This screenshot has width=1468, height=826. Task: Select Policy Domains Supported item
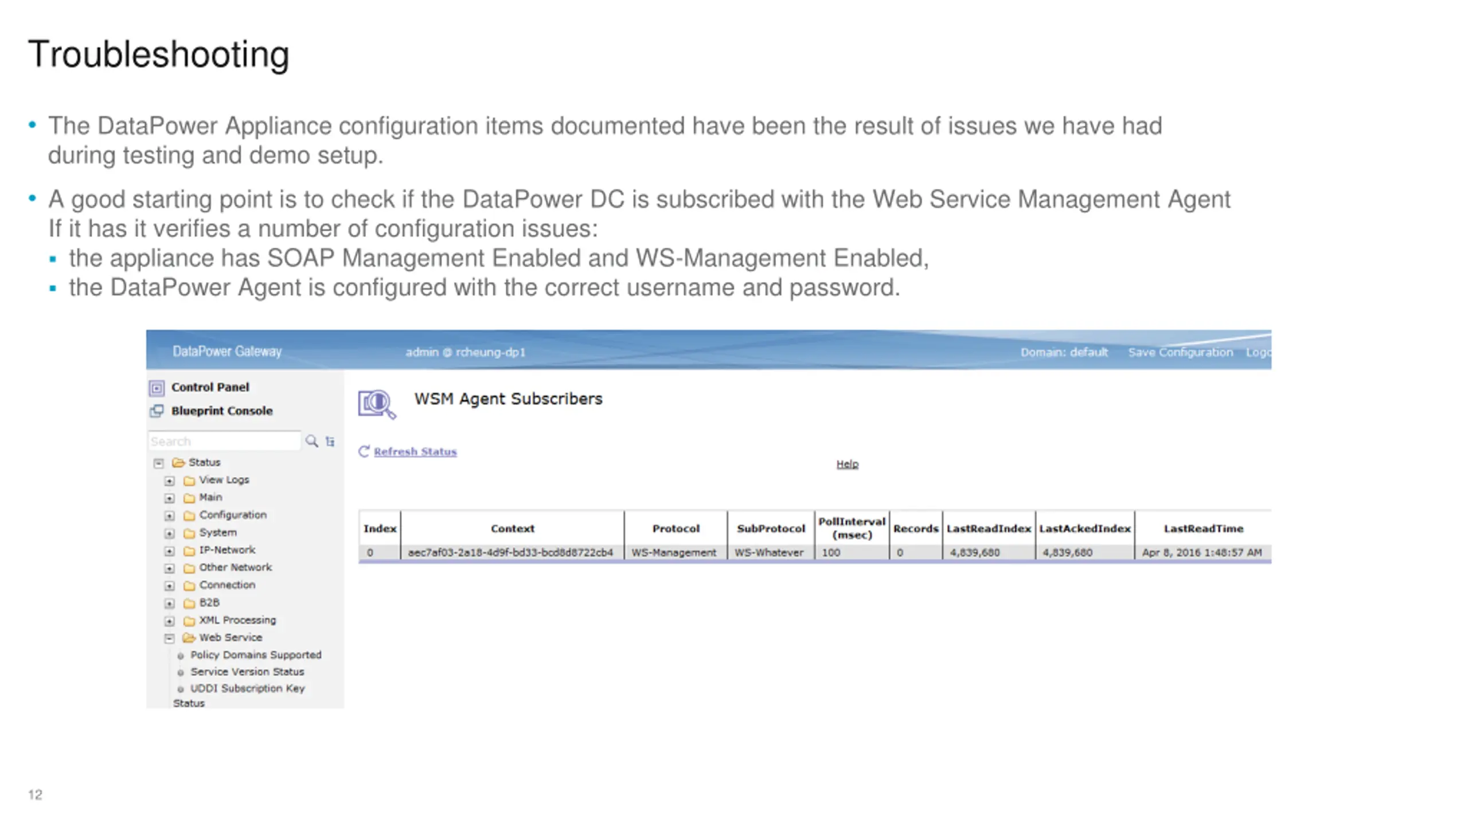(256, 655)
